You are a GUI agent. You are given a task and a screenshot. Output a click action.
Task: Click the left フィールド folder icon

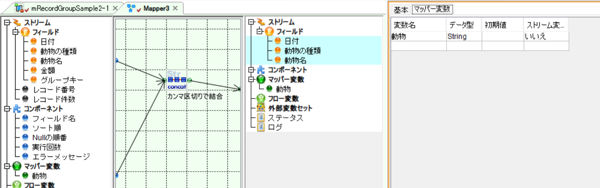click(26, 32)
